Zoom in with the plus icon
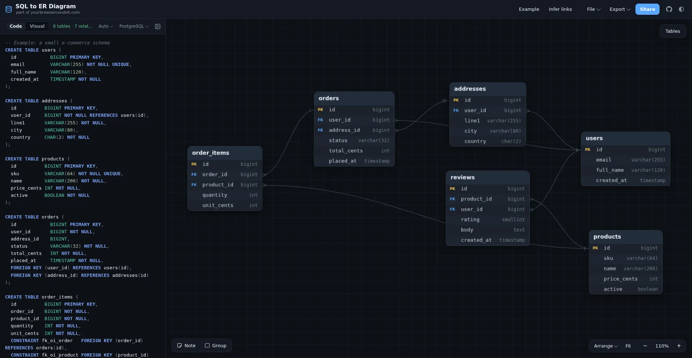This screenshot has height=358, width=692. click(x=679, y=346)
